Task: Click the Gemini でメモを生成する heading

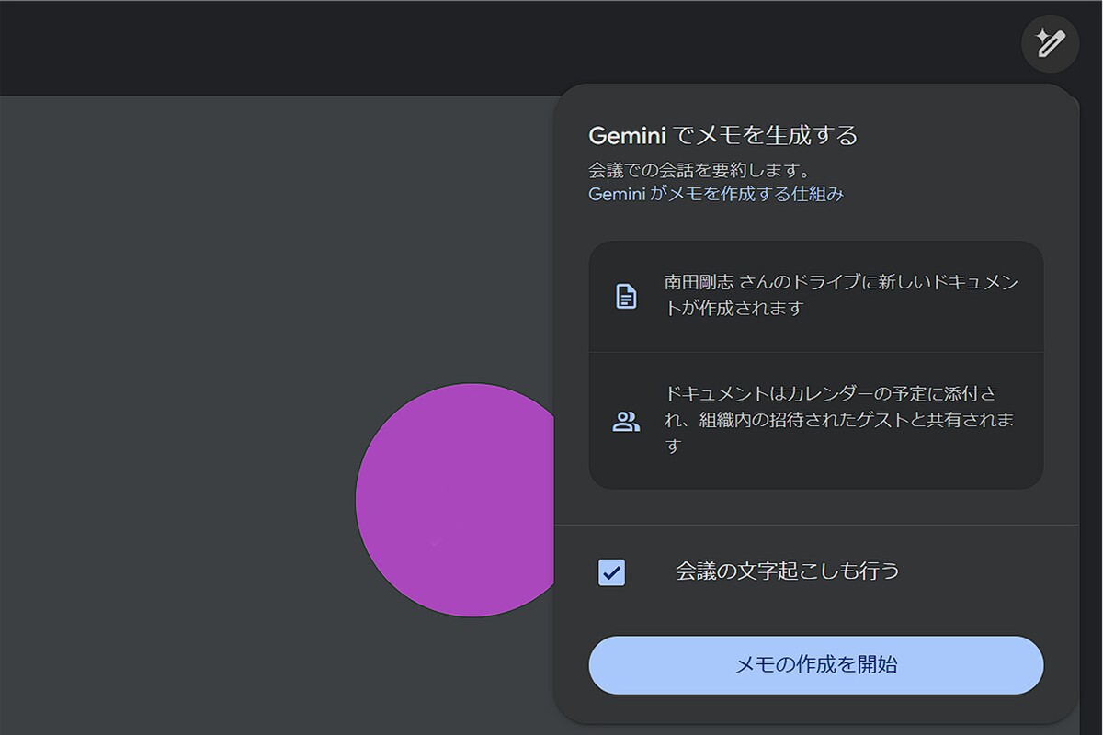Action: click(x=722, y=136)
